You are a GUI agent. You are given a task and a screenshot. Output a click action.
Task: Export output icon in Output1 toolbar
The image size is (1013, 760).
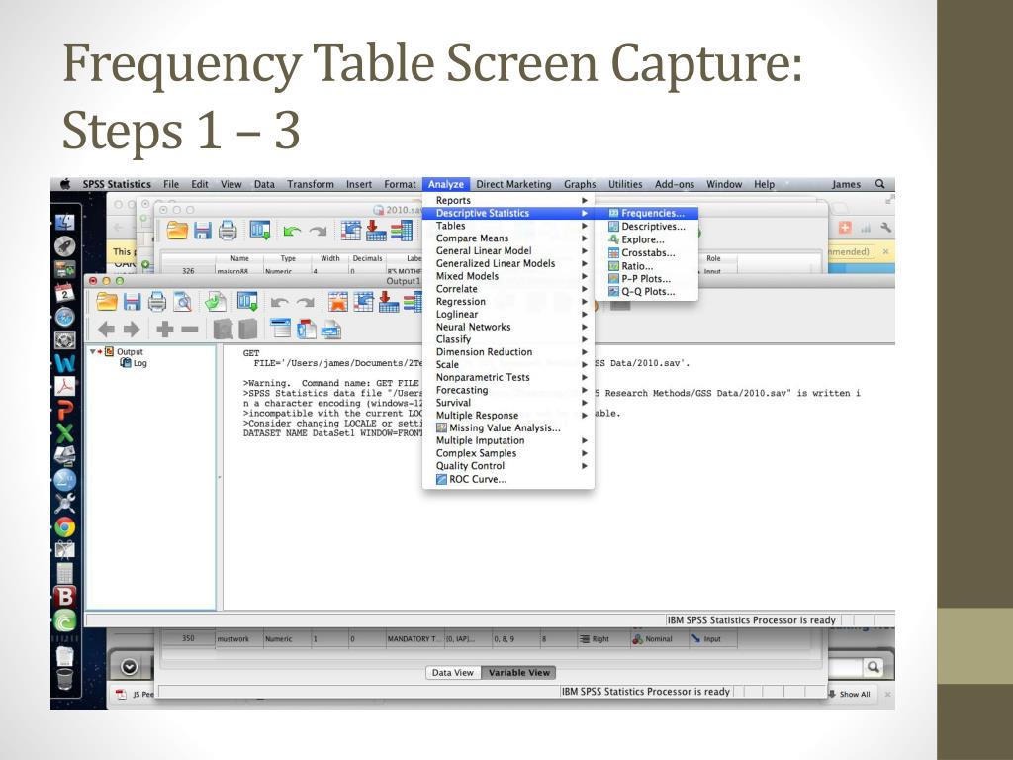[x=216, y=302]
